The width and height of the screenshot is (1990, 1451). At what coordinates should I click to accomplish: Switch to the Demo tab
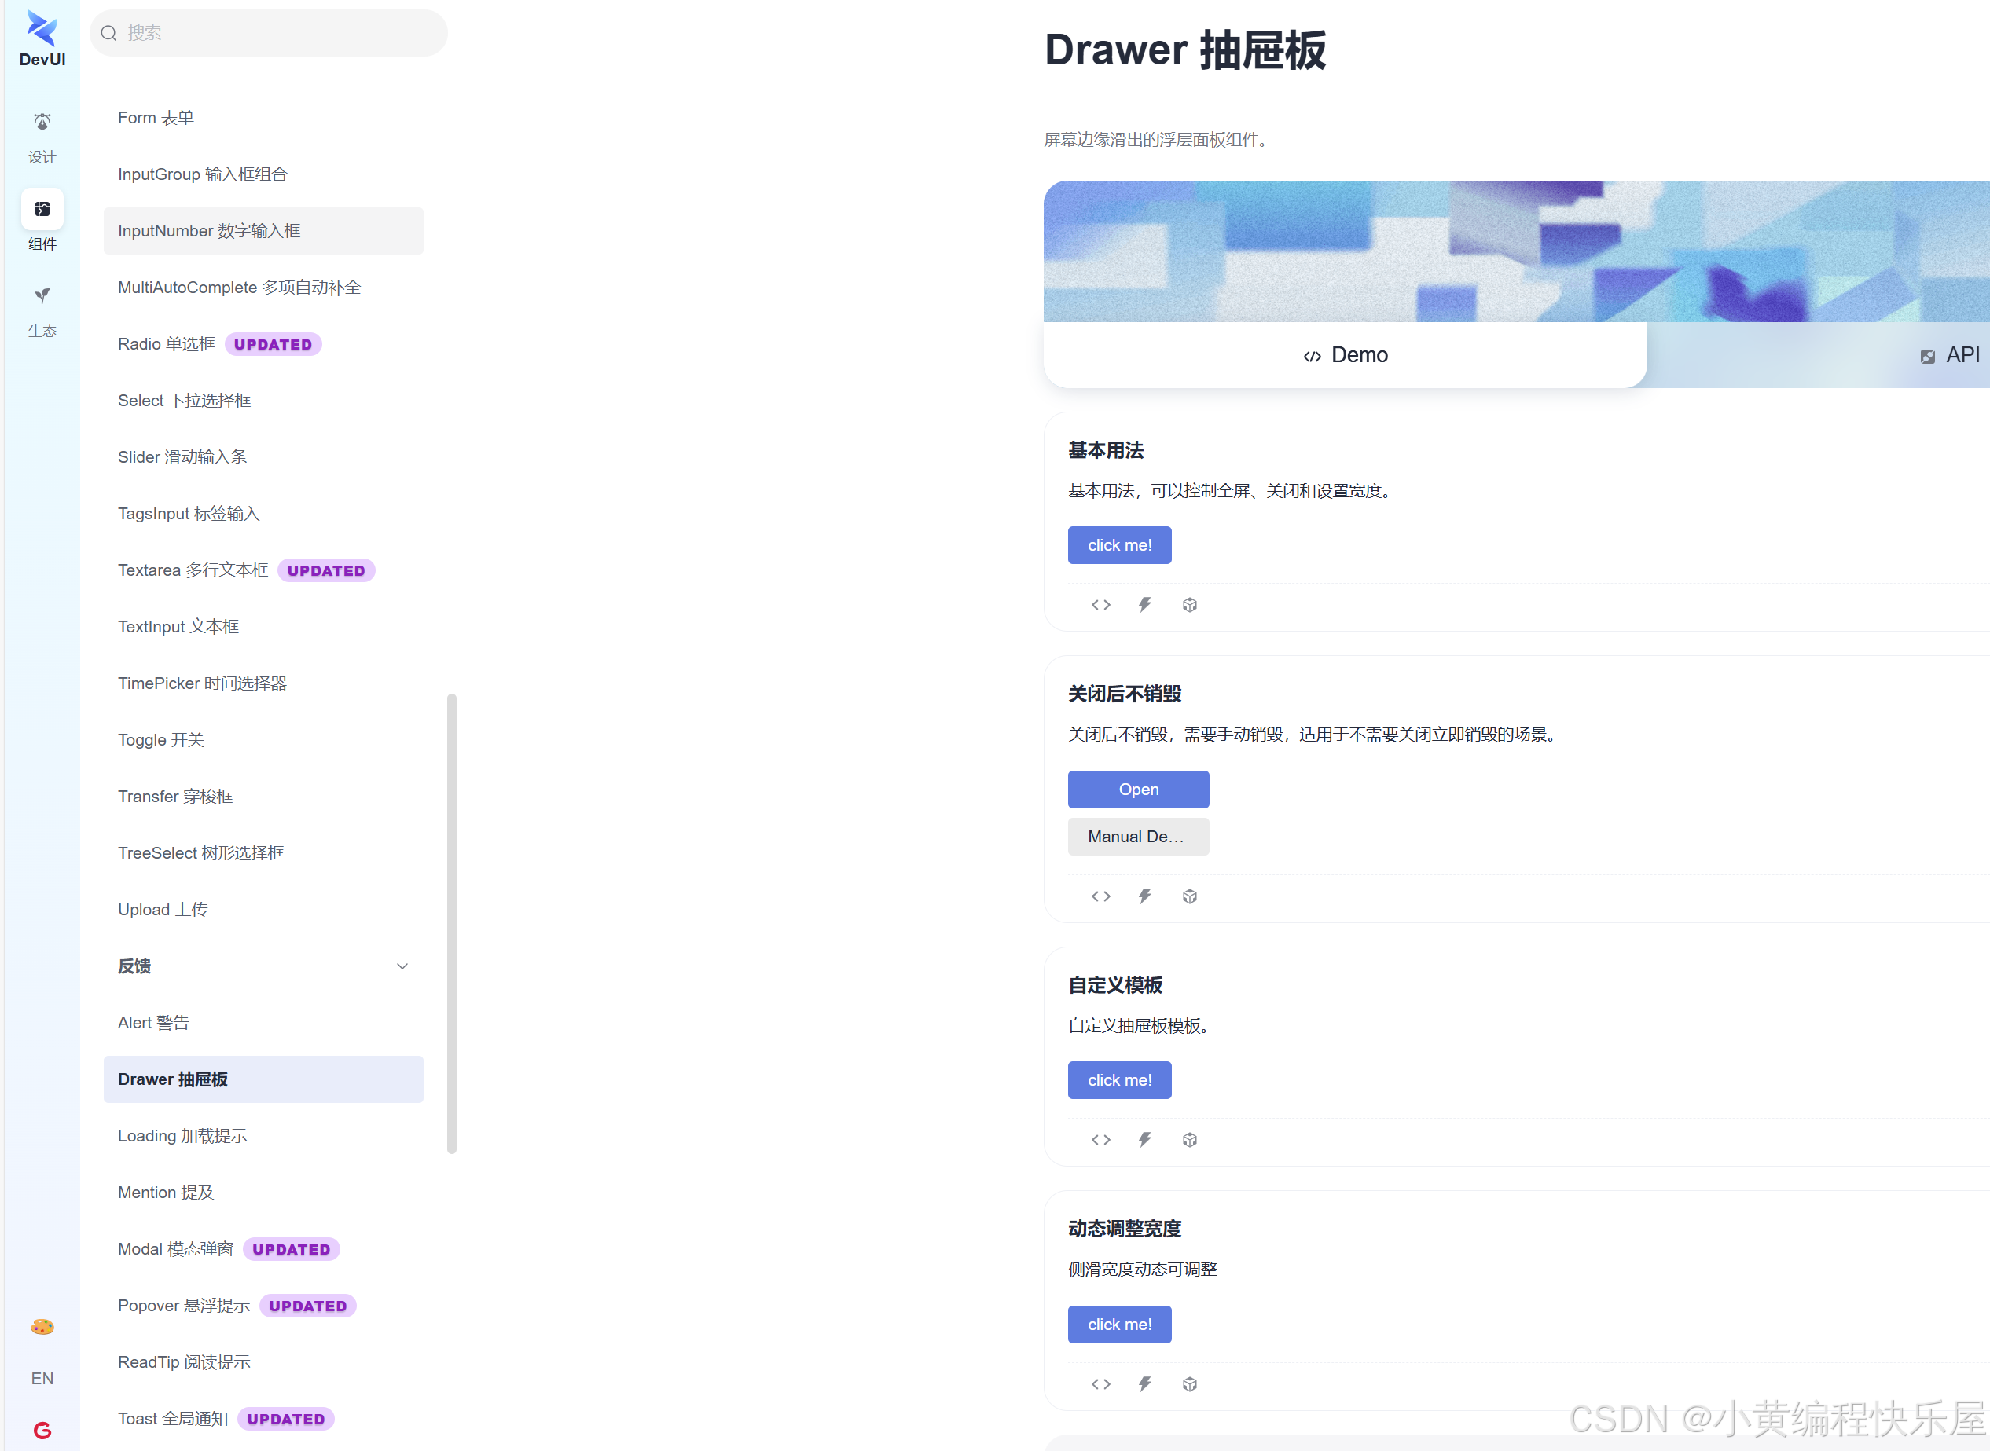1344,355
